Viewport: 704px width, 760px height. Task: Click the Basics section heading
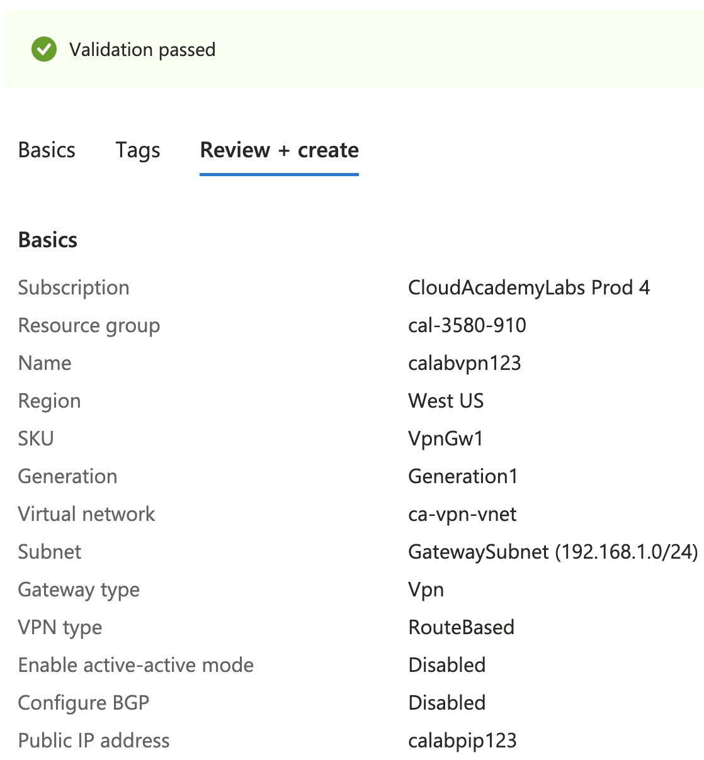tap(48, 240)
